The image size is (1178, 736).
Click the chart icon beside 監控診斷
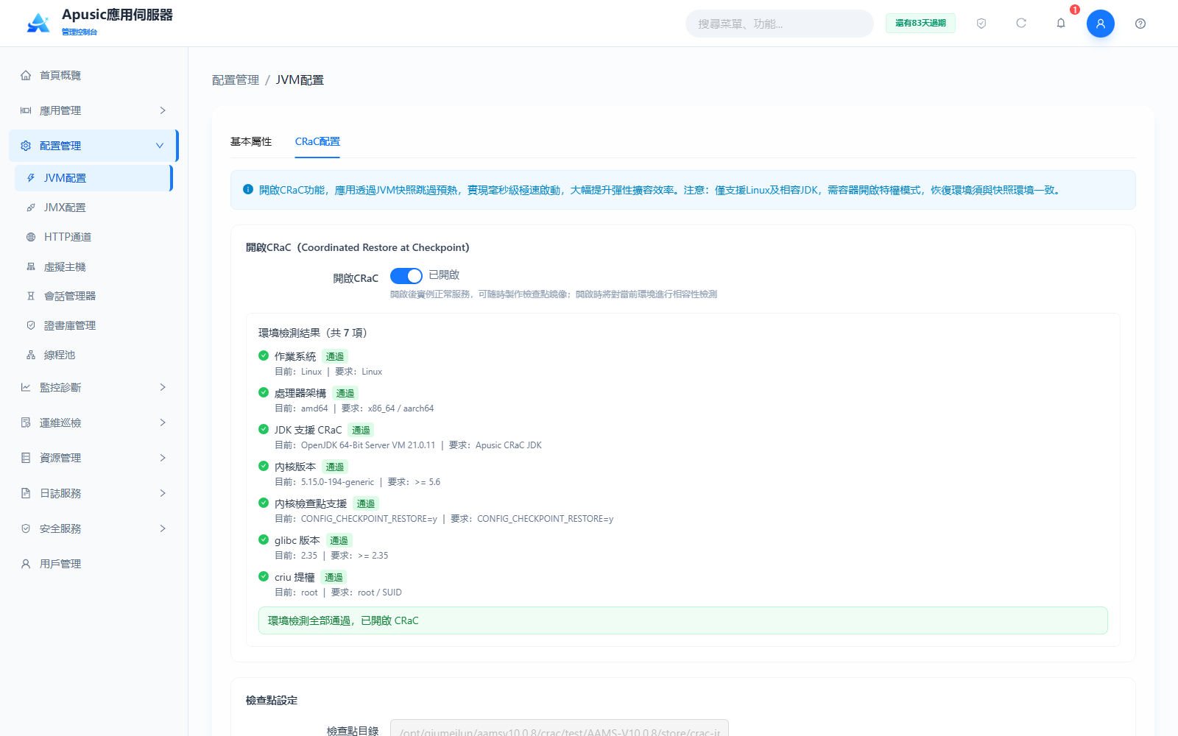(26, 387)
